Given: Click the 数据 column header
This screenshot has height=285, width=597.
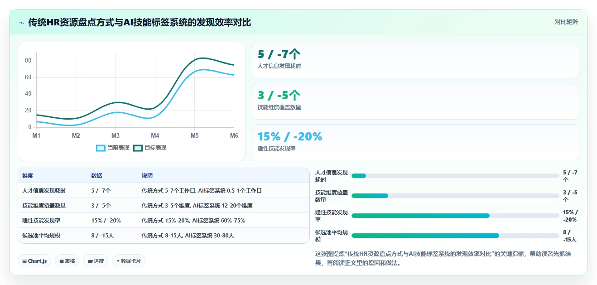Looking at the screenshot, I should click(x=97, y=176).
